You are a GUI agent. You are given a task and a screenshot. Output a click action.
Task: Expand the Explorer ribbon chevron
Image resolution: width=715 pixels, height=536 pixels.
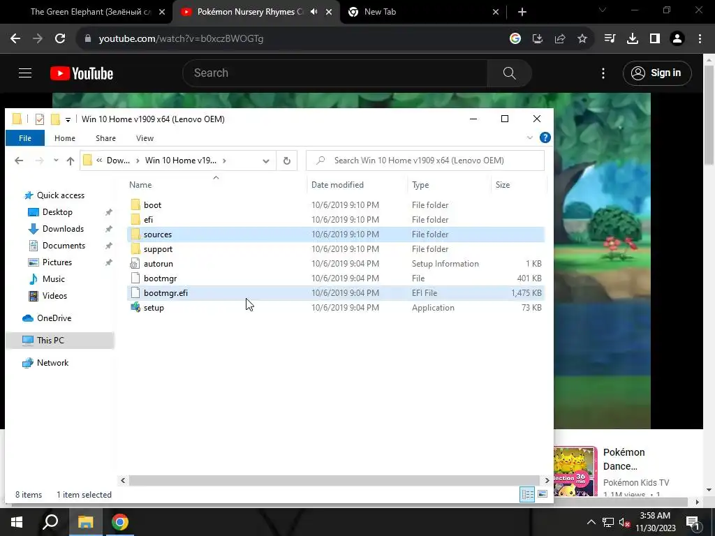(529, 137)
